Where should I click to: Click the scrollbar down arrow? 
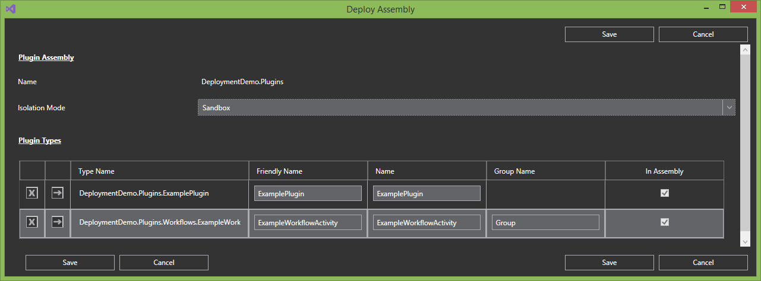[x=745, y=241]
